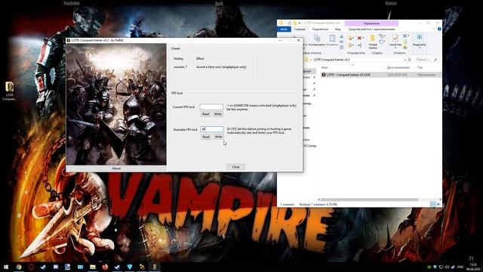Open the Application Tools ribbon tab
Screen dimensions: 483x272
pyautogui.click(x=371, y=29)
